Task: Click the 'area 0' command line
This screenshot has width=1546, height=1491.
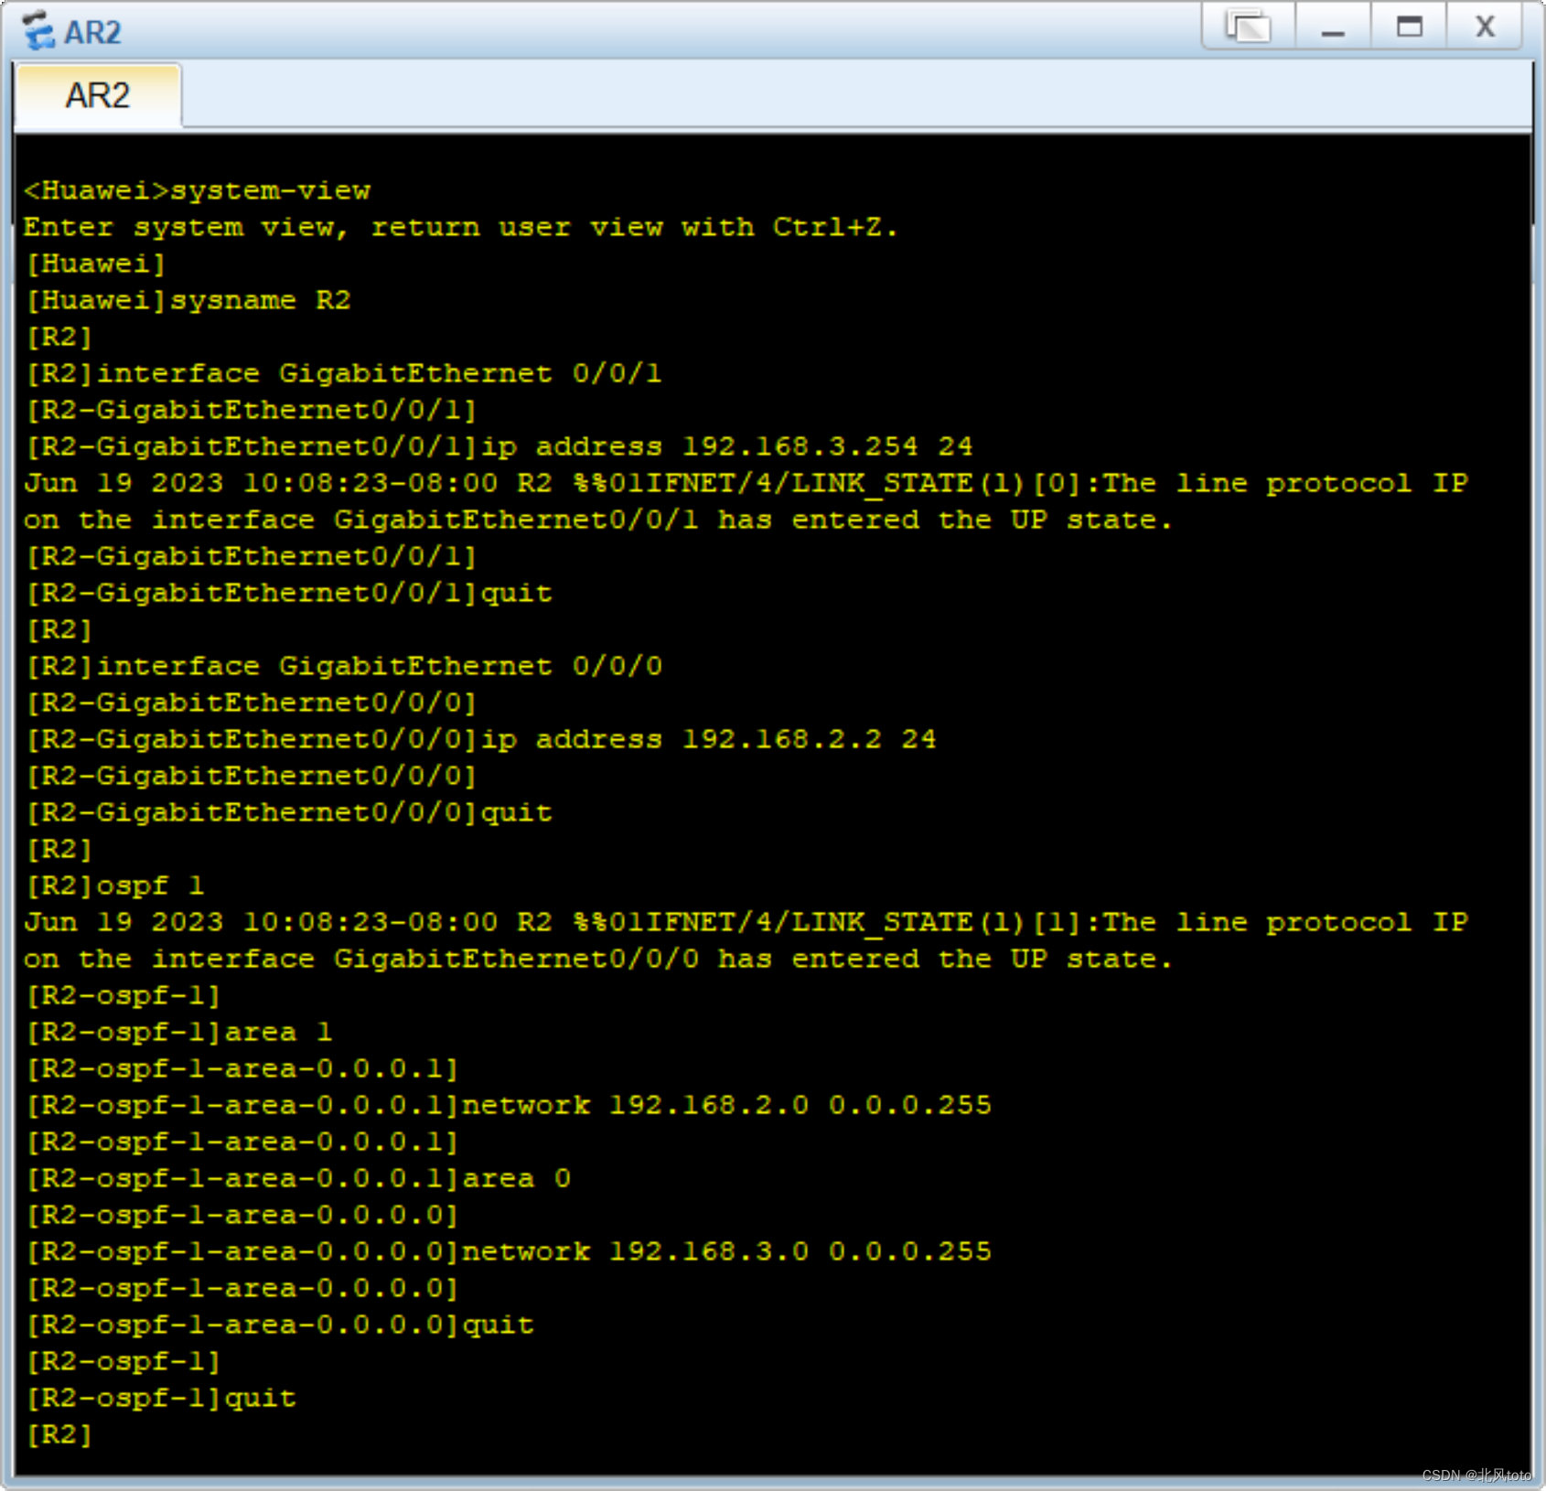Action: click(298, 1178)
